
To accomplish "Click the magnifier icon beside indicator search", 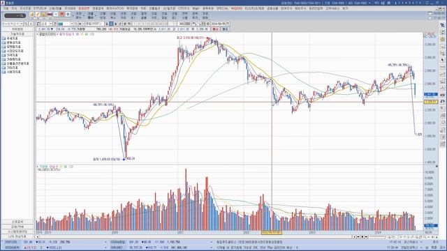I will click(26, 24).
